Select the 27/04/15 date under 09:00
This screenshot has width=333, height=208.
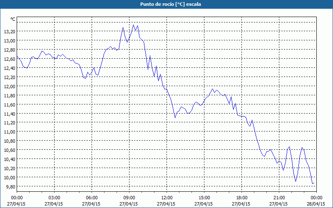pos(129,204)
